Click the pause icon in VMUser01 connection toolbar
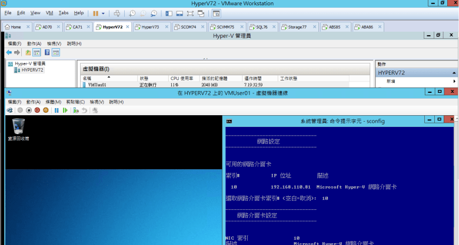The width and height of the screenshot is (459, 245). pyautogui.click(x=56, y=110)
